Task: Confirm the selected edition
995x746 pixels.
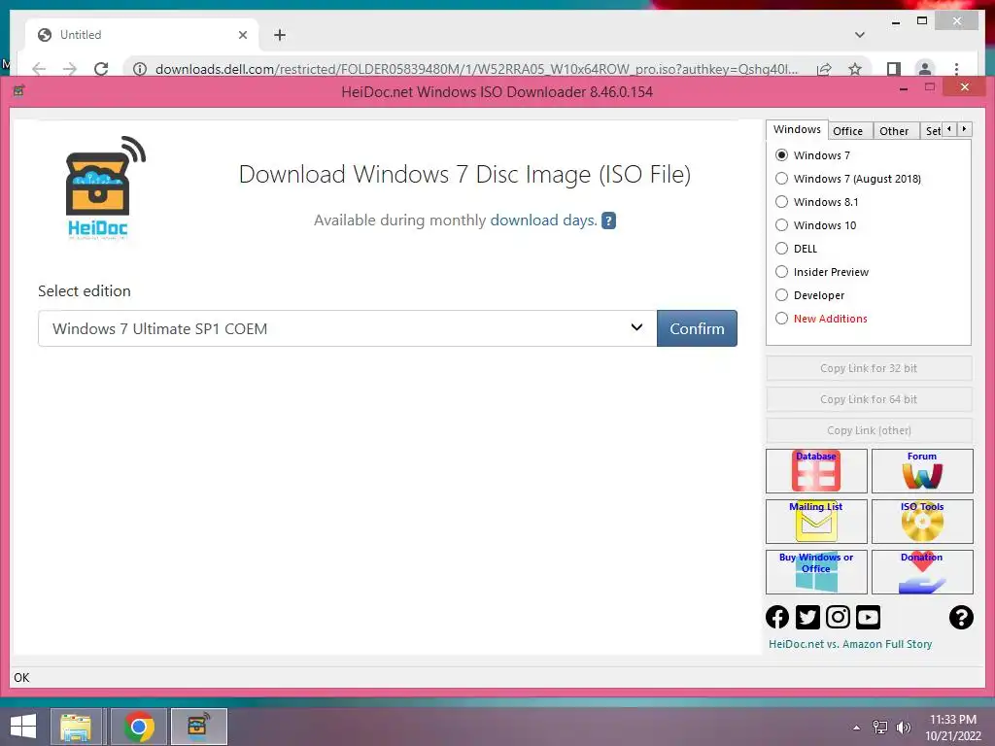Action: (697, 328)
